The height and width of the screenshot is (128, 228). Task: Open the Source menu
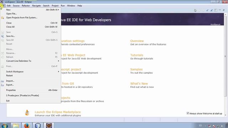click(16, 6)
